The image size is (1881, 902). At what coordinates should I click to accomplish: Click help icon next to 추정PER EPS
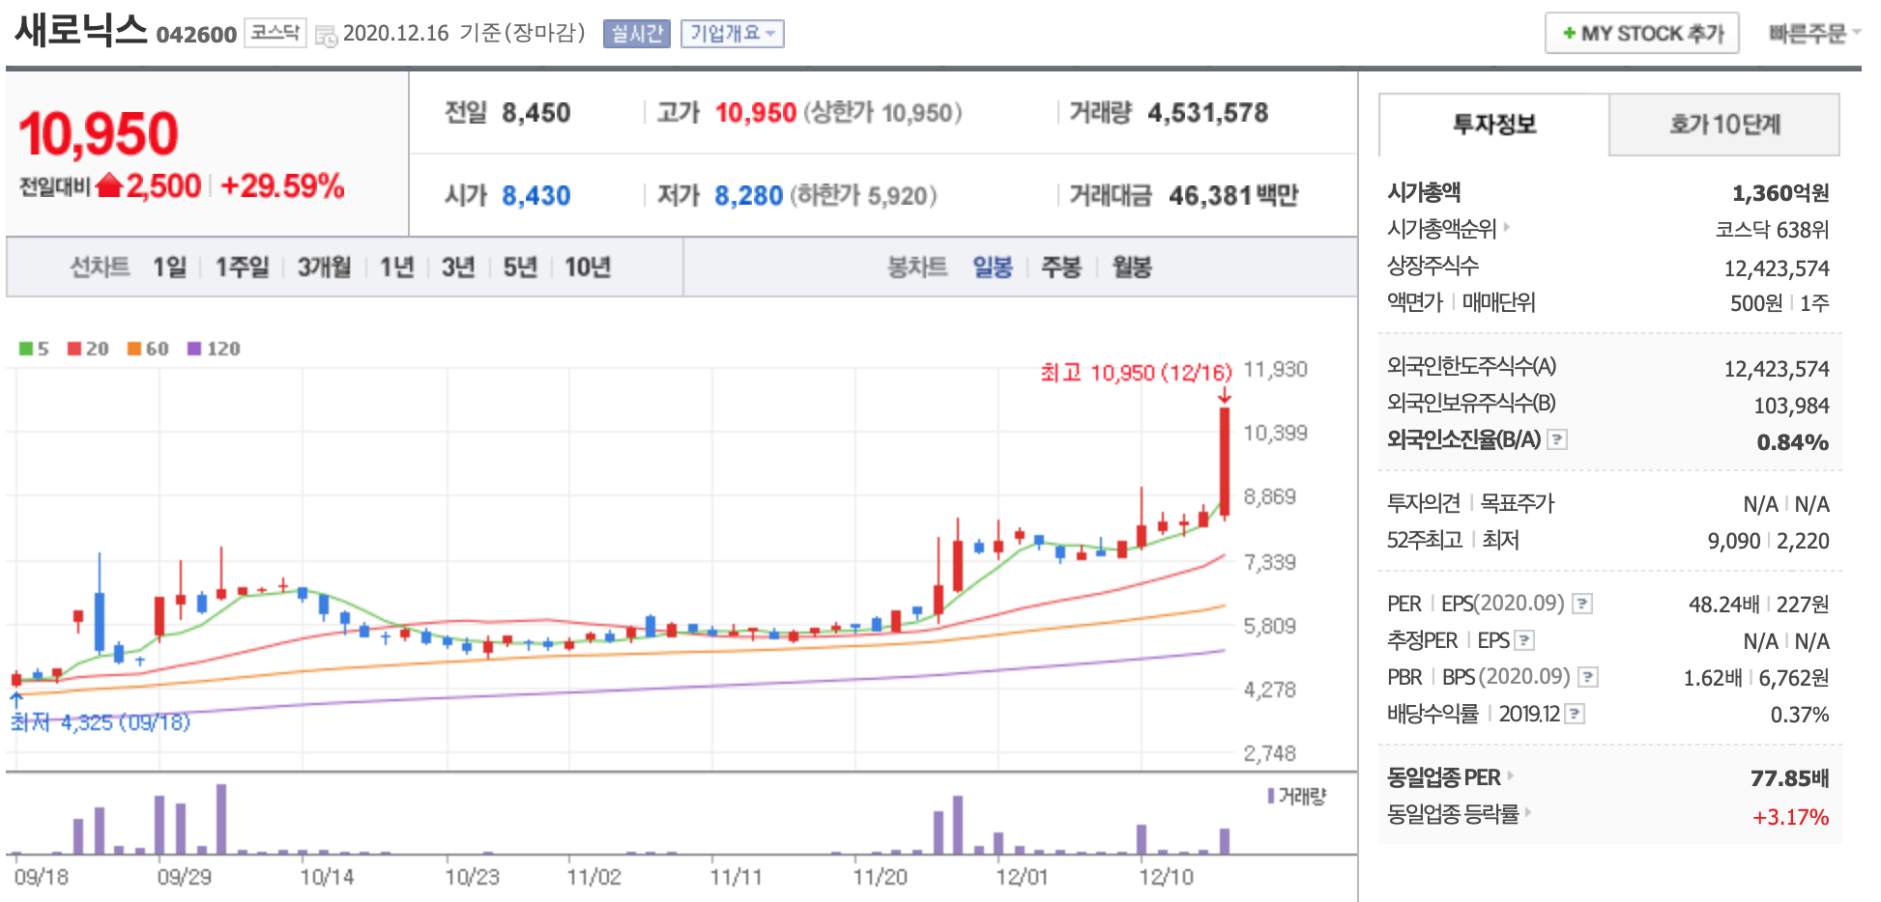click(x=1524, y=641)
